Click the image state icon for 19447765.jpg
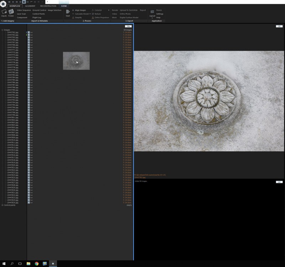 (29, 37)
